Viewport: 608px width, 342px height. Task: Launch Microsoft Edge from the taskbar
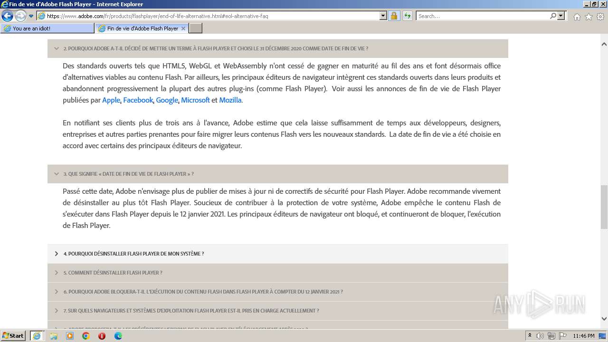click(x=118, y=336)
